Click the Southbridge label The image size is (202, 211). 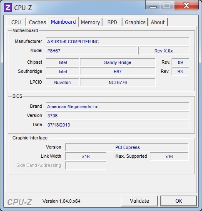pyautogui.click(x=30, y=71)
